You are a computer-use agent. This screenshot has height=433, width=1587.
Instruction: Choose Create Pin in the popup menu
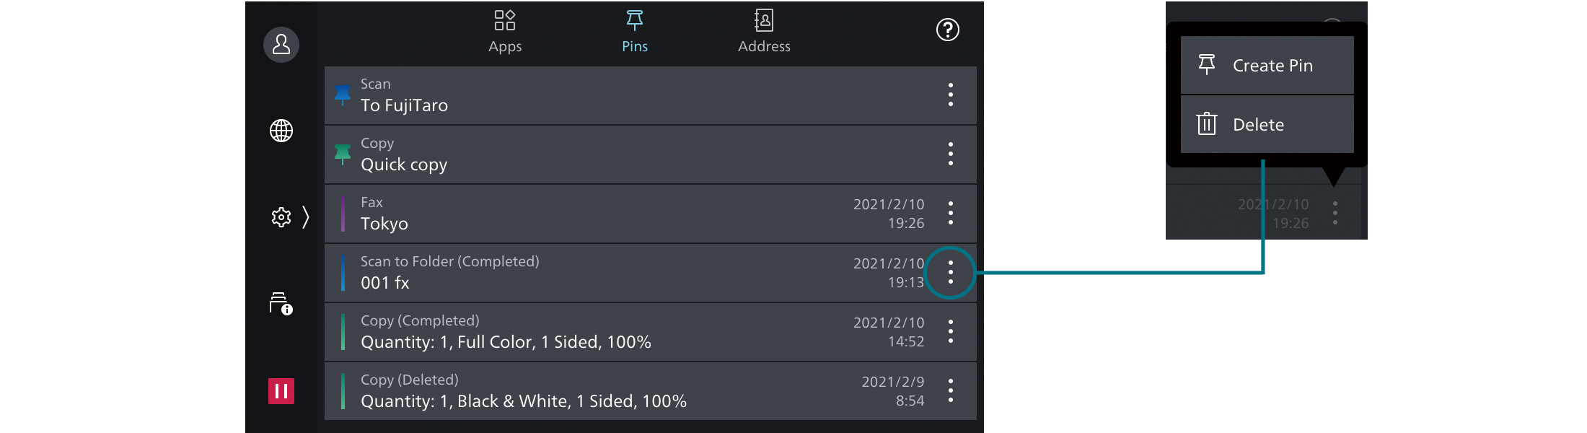pyautogui.click(x=1267, y=66)
